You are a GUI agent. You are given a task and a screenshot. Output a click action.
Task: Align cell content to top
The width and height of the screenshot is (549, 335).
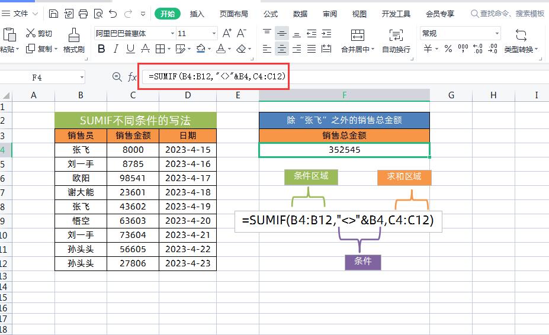coord(267,33)
